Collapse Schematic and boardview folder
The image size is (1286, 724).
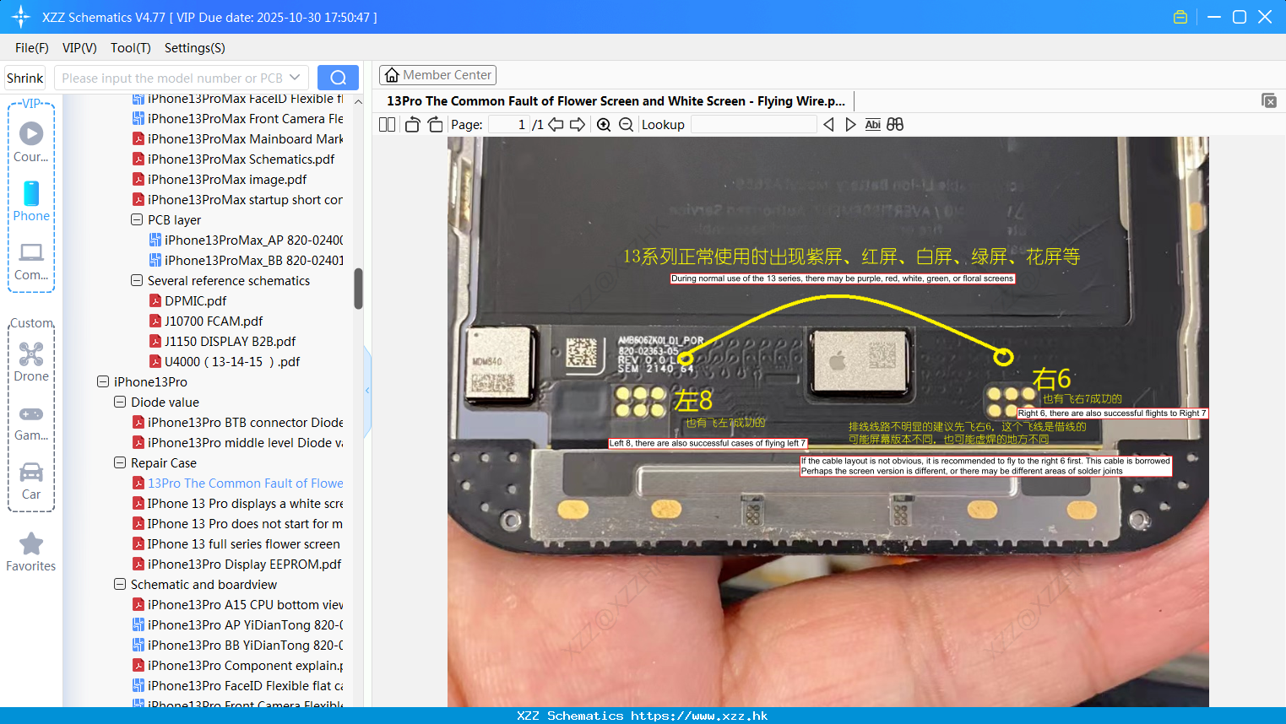click(x=120, y=584)
